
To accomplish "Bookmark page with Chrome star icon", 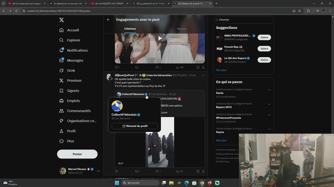I will click(300, 11).
